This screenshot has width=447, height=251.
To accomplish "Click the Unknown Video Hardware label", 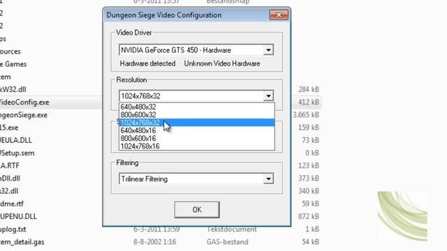I will [222, 63].
